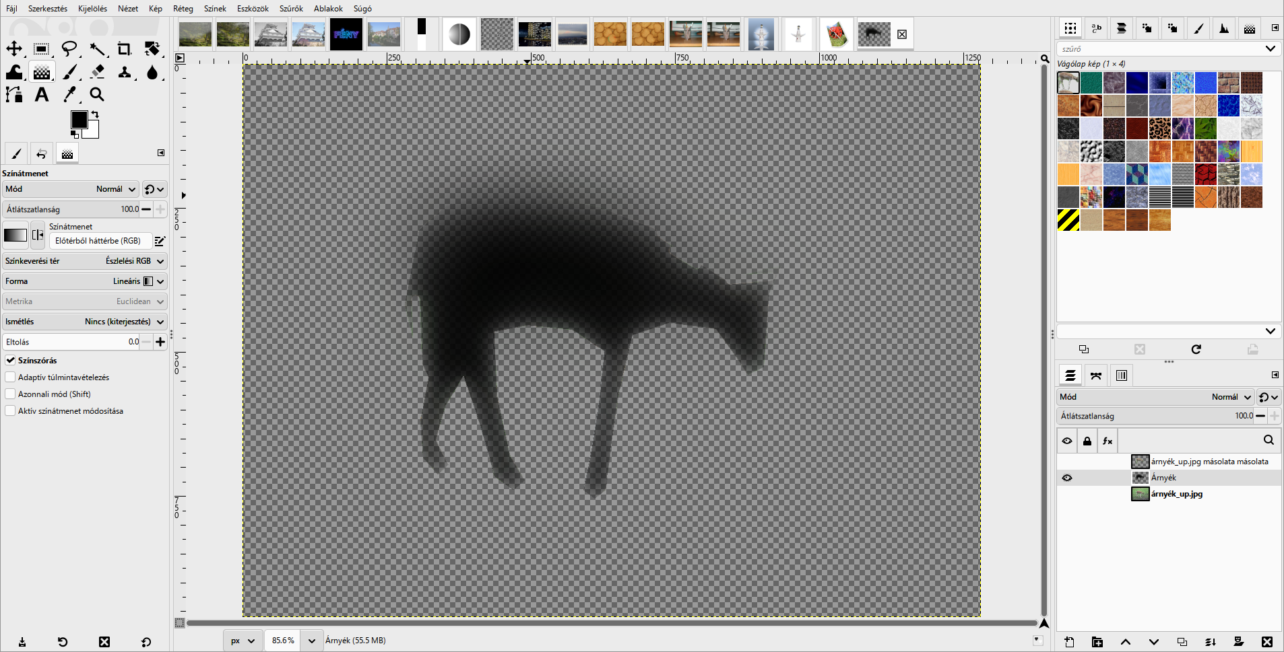Enable Adaptív túlmintavételezés

11,377
